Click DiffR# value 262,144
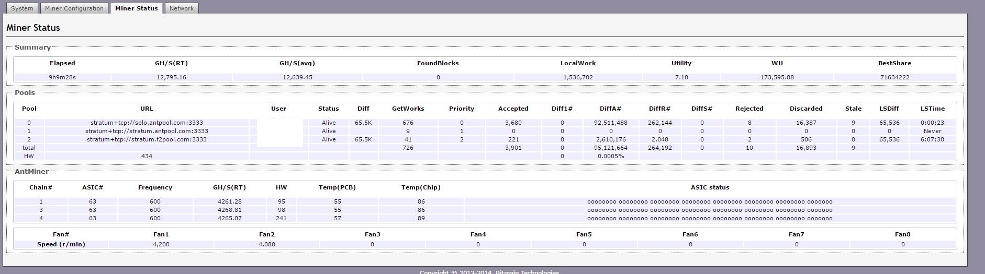The width and height of the screenshot is (985, 274). 659,123
